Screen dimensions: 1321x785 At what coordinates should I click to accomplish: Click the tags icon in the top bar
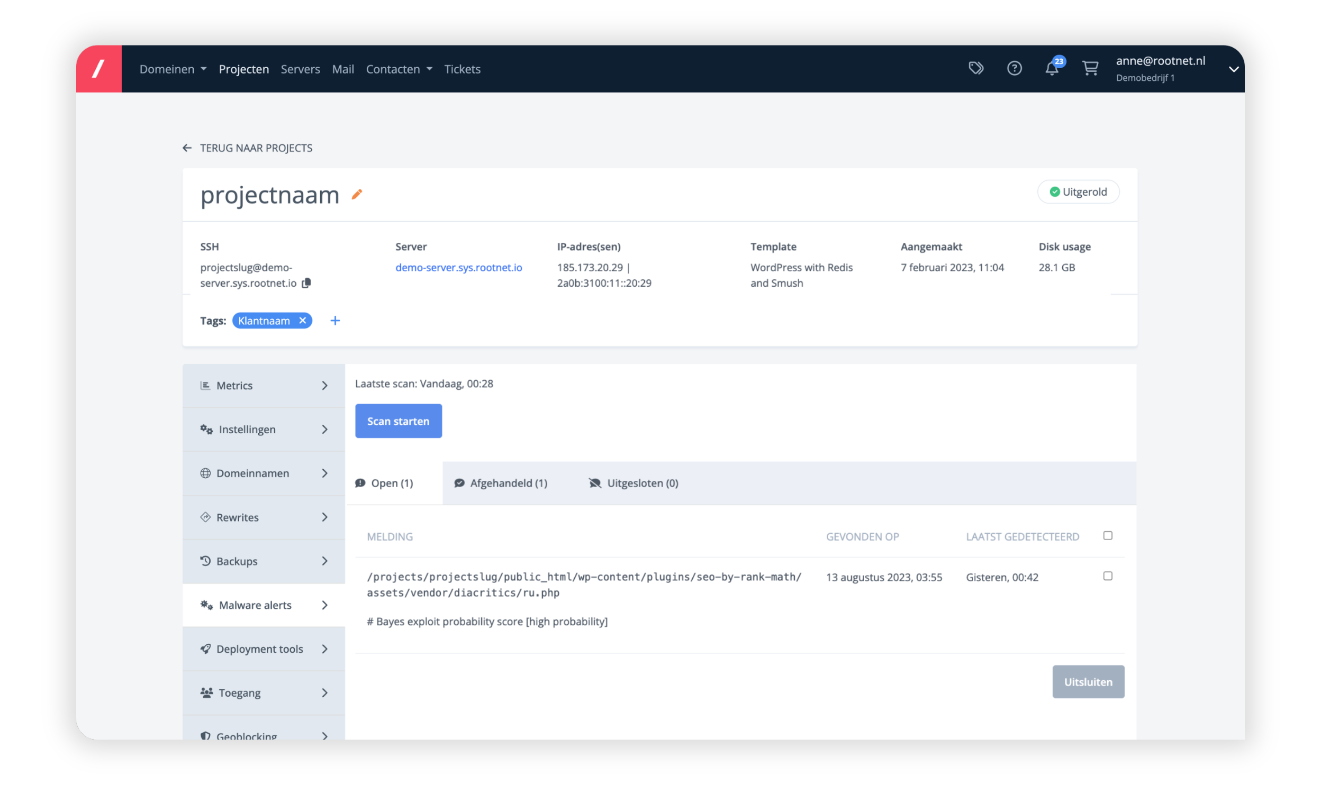pyautogui.click(x=976, y=68)
